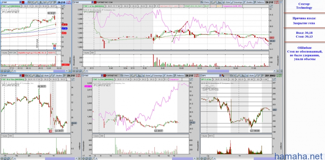
Task: Select 5m timeframe in SPY chart
Action: pos(243,76)
